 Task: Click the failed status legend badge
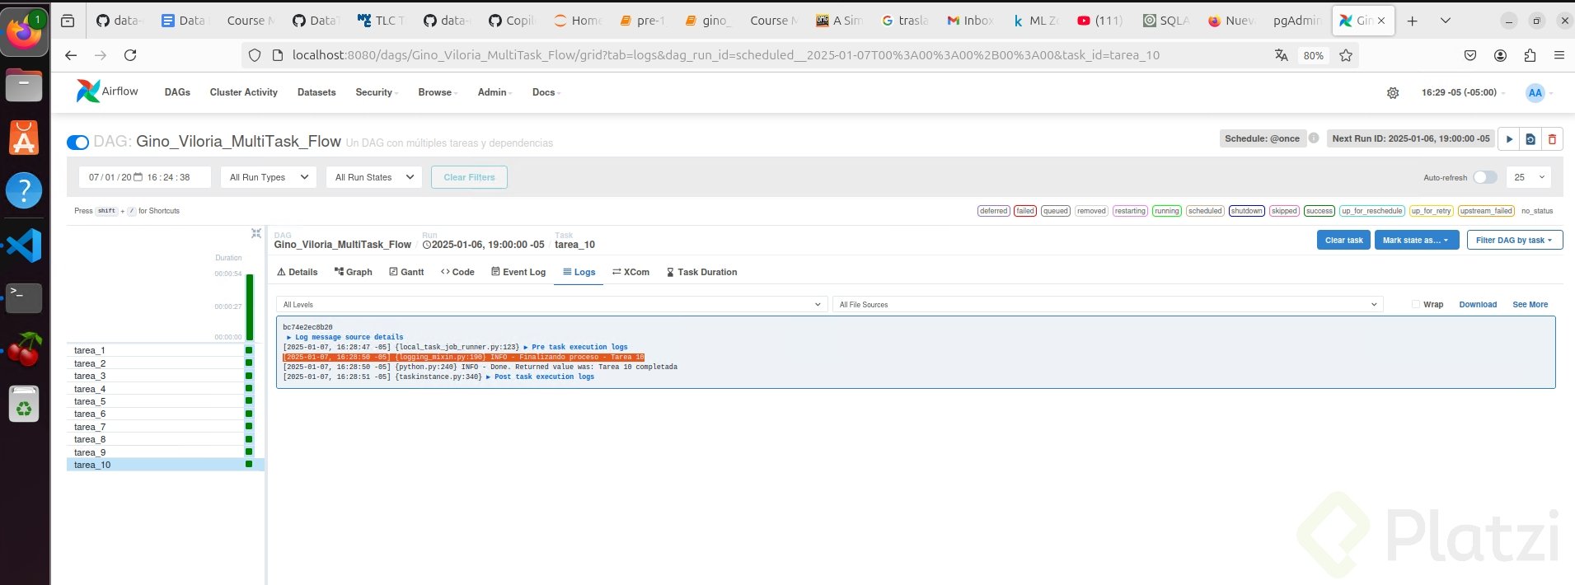point(1025,211)
